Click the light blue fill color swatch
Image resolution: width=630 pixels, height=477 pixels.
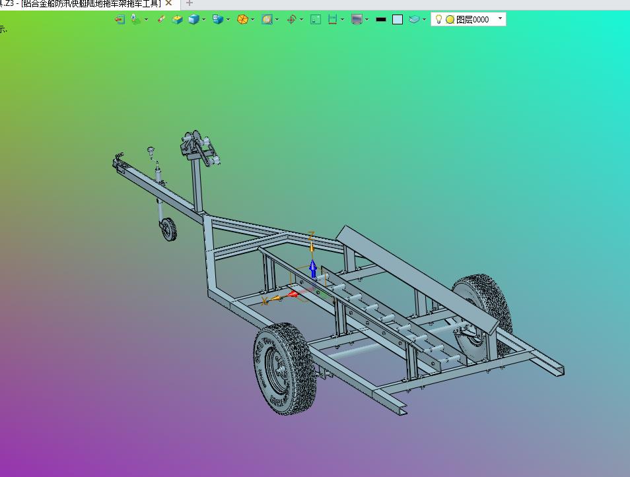tap(398, 19)
